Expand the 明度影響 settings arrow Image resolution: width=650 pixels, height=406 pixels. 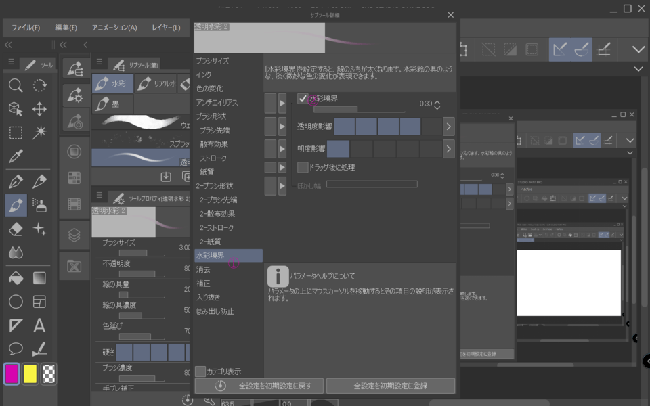click(448, 149)
